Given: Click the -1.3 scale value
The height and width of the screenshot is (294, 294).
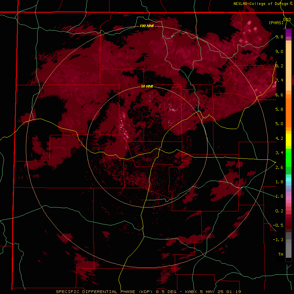Looking at the screenshot, I should point(278,240).
